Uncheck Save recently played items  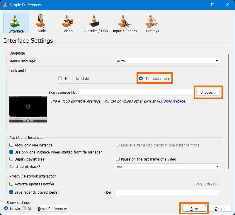click(x=11, y=192)
